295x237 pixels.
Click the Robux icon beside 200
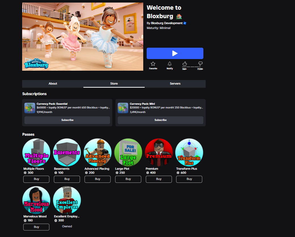[86, 173]
